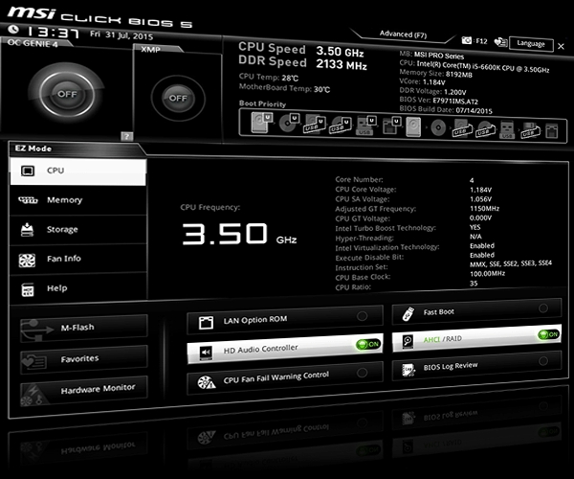Click the Adjusted GT Frequency 1150MHz value
The height and width of the screenshot is (479, 574).
pyautogui.click(x=484, y=208)
